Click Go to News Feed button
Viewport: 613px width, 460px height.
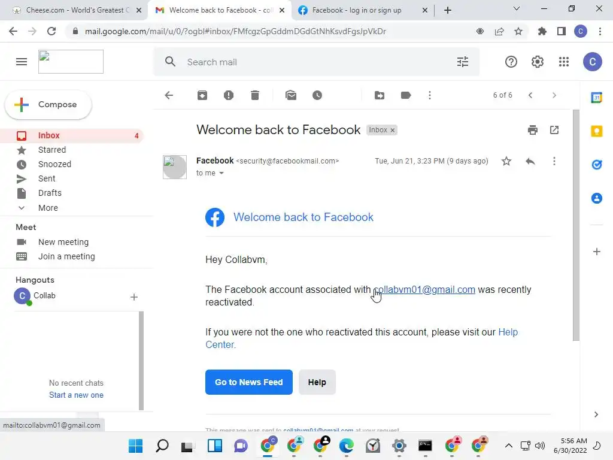[248, 382]
